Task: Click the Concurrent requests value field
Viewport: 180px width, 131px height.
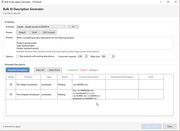Action: click(x=81, y=56)
